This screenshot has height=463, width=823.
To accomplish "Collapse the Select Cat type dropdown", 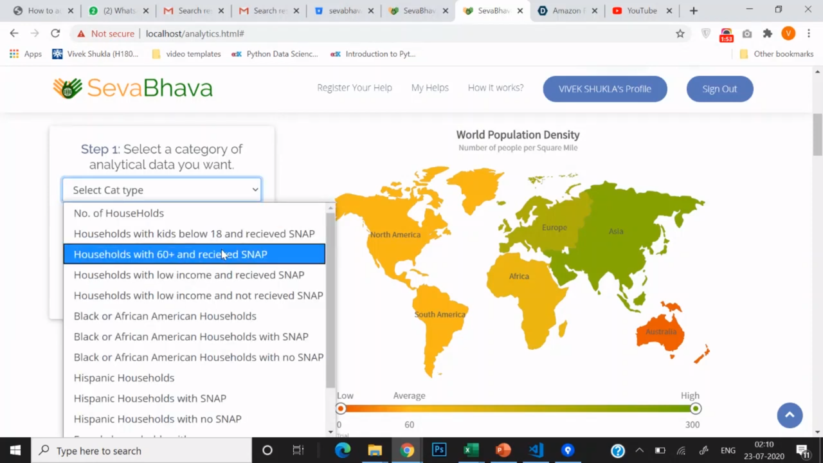I will [161, 190].
